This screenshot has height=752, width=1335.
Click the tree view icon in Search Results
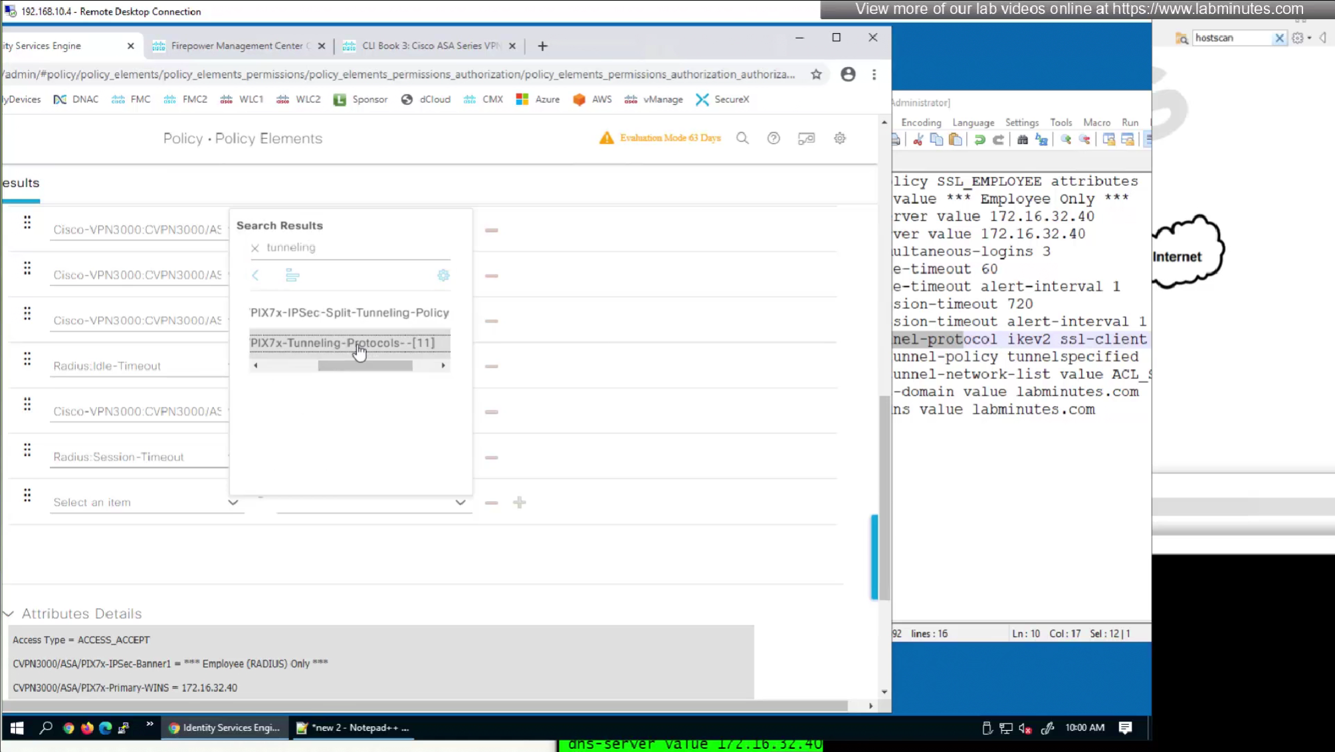click(292, 275)
